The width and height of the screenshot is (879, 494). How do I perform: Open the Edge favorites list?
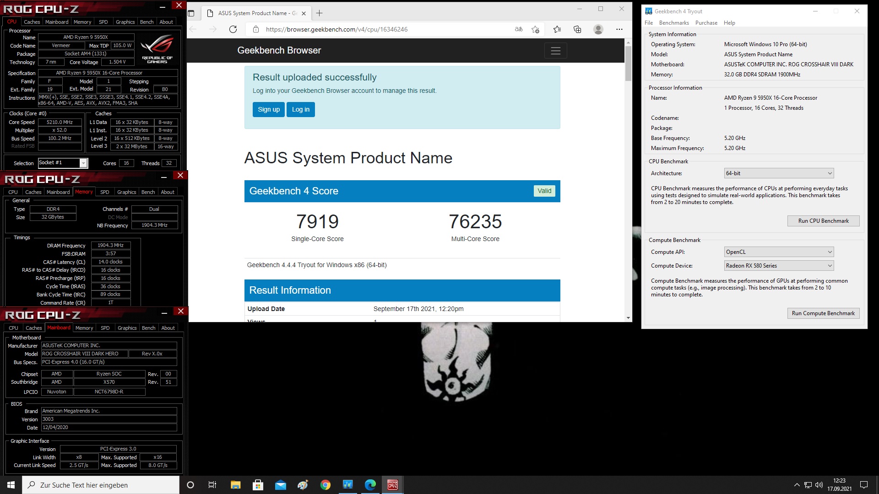pyautogui.click(x=557, y=29)
